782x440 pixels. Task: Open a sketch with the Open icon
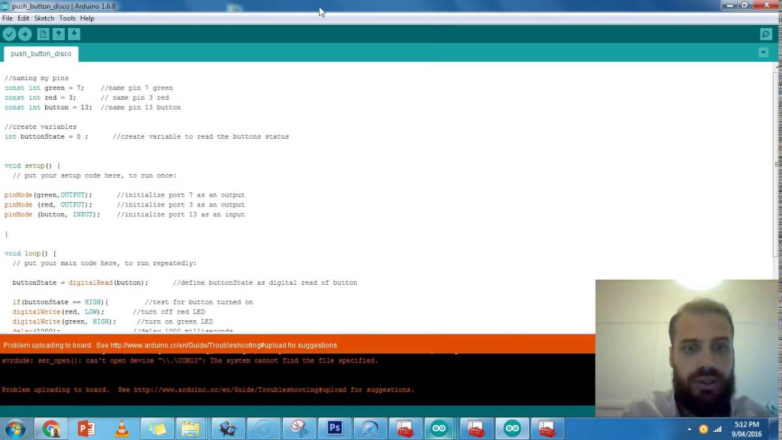59,34
